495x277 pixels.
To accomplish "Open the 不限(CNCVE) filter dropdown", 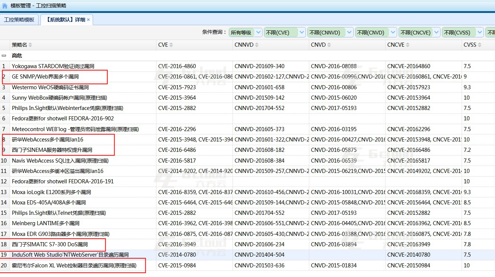I will [x=419, y=33].
